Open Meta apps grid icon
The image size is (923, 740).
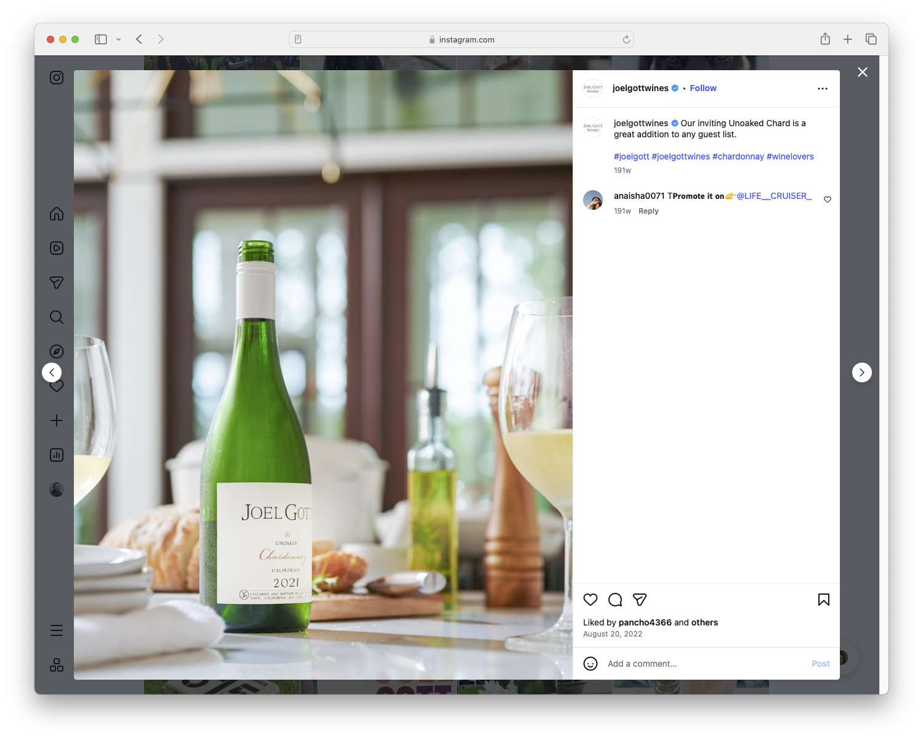click(57, 665)
